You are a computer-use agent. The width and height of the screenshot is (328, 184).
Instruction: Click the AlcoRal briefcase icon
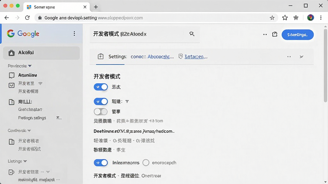12,53
